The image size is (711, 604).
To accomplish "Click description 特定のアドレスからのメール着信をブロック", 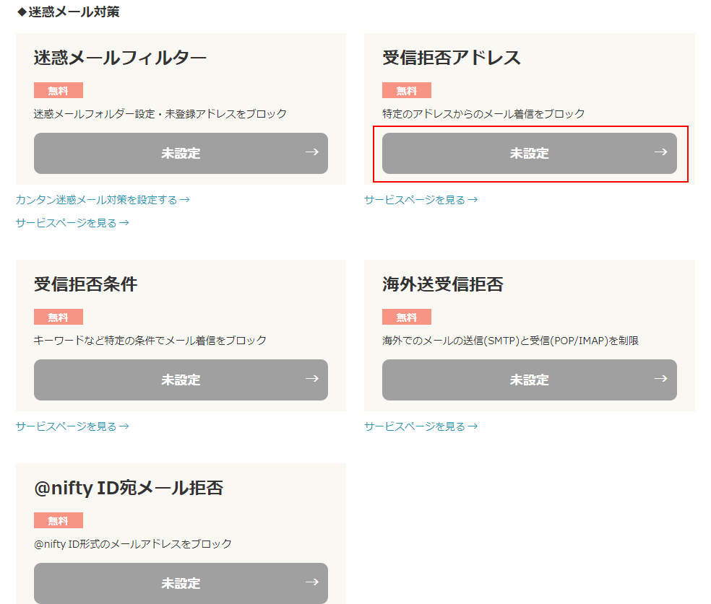I will click(x=483, y=113).
